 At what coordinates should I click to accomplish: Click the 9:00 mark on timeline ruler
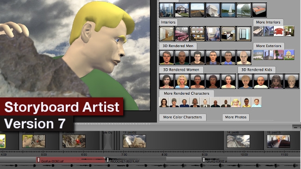click(x=205, y=154)
